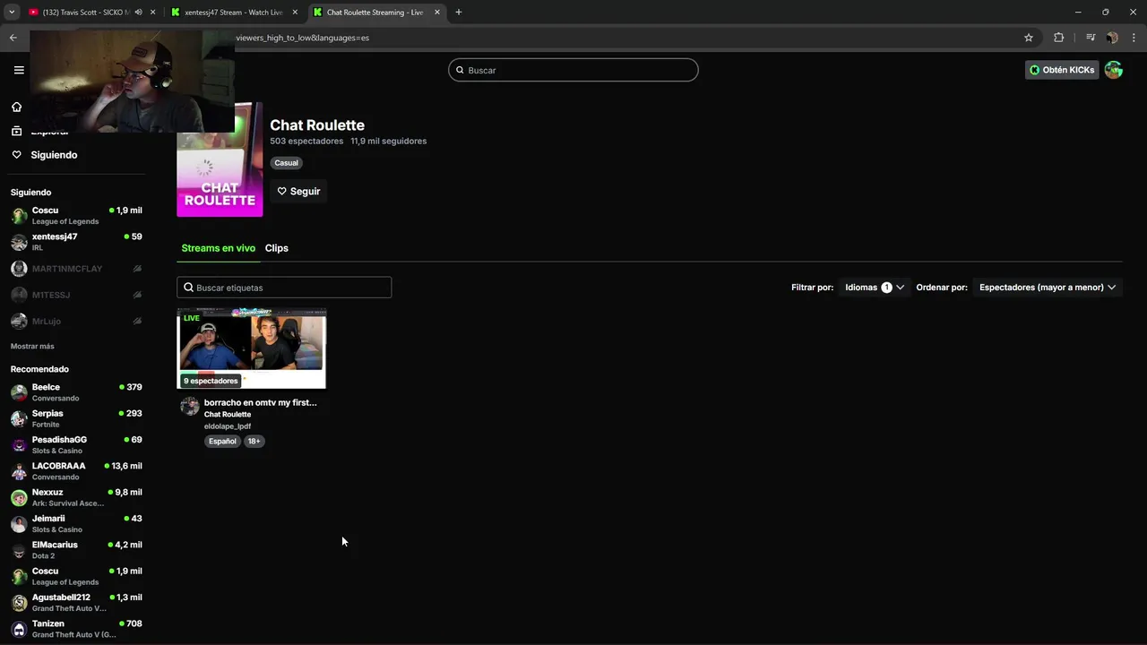Click the Seguir follow button

(x=298, y=191)
